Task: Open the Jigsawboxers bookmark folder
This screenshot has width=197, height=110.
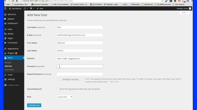Action: pos(147,4)
